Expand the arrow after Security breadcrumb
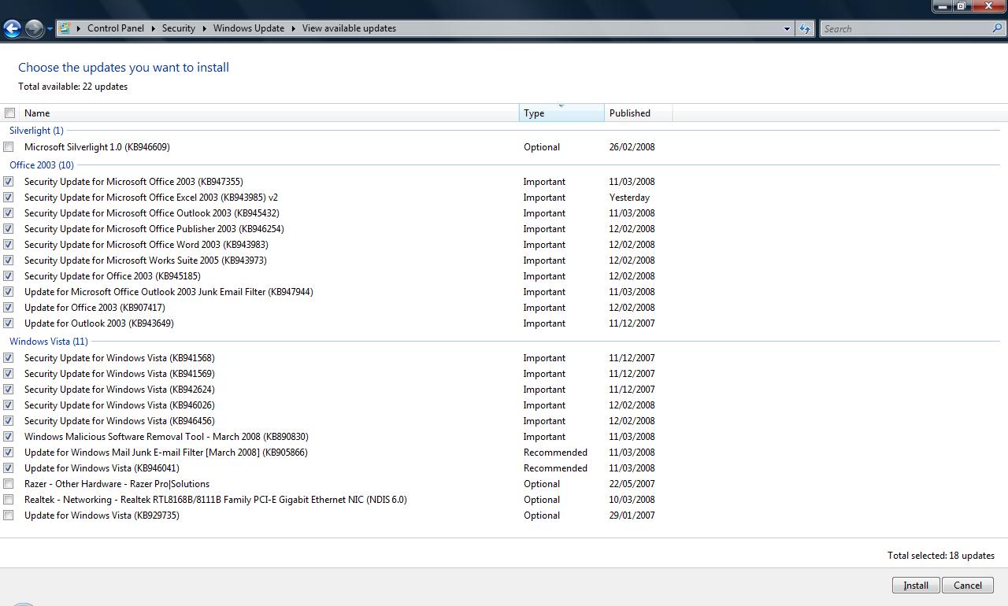Screen dimensions: 1008x606 204,28
